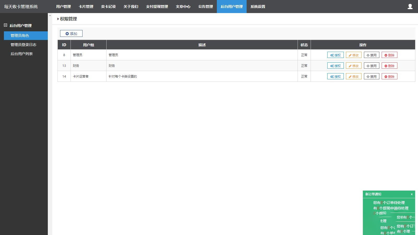Disable the 管理员 role with 禁用

click(x=371, y=55)
